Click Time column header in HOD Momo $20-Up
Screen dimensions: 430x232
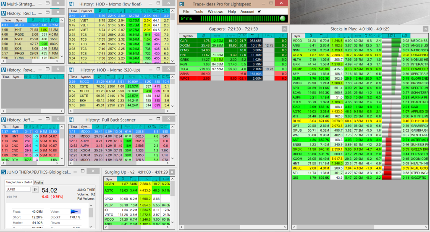(74, 77)
